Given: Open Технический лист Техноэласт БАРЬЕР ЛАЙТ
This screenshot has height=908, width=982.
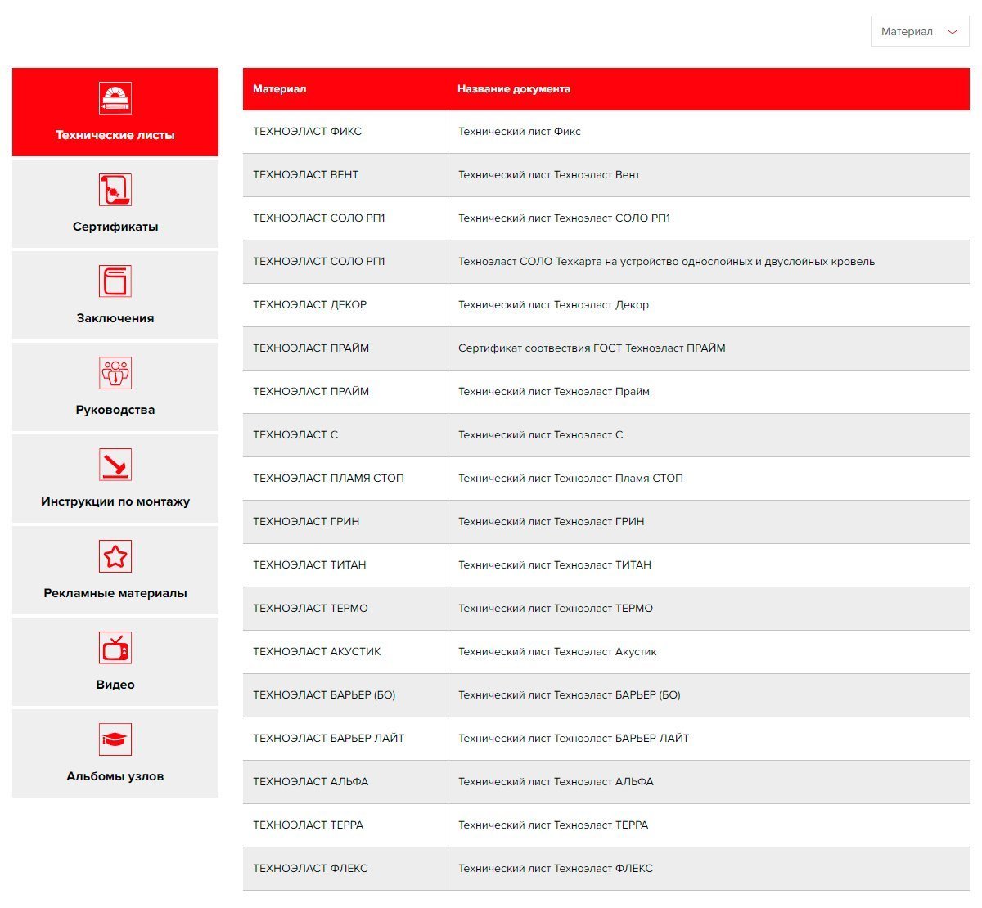Looking at the screenshot, I should (574, 739).
